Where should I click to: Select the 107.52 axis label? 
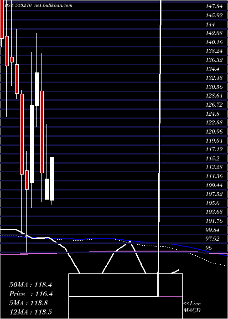click(214, 195)
